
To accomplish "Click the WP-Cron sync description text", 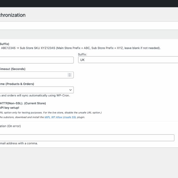I will 35,96.
